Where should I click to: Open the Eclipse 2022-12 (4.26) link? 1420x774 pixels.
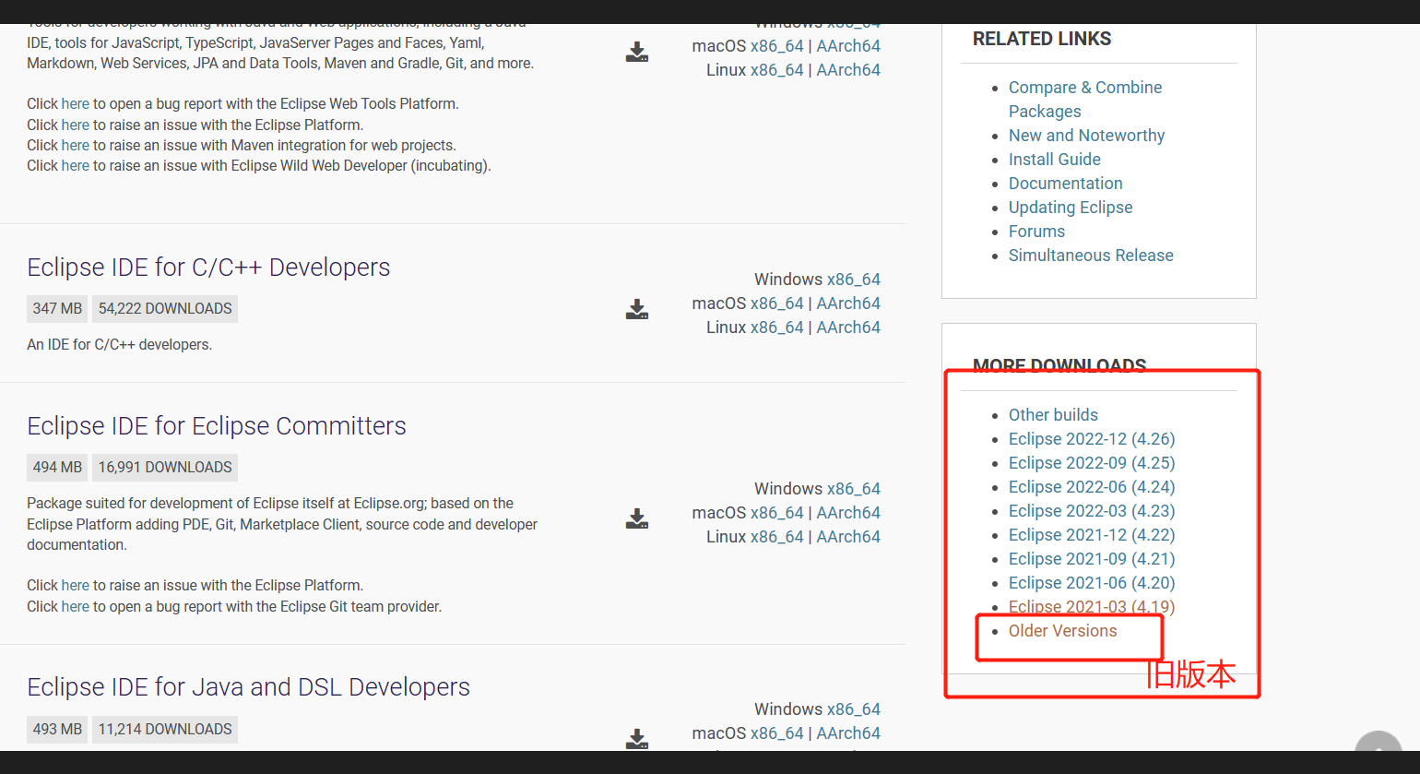(1092, 439)
